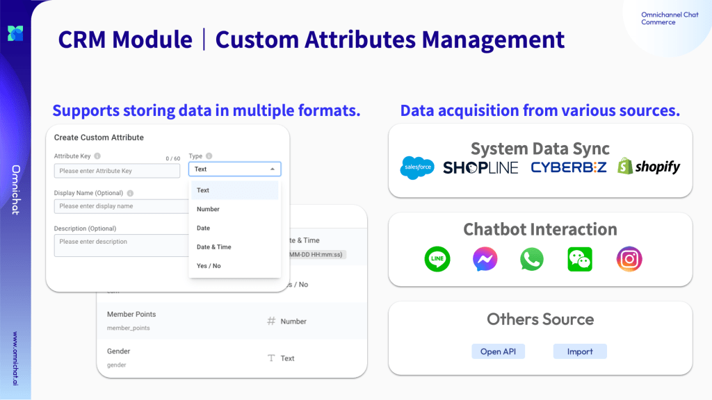Select Number from the type list

(x=208, y=209)
